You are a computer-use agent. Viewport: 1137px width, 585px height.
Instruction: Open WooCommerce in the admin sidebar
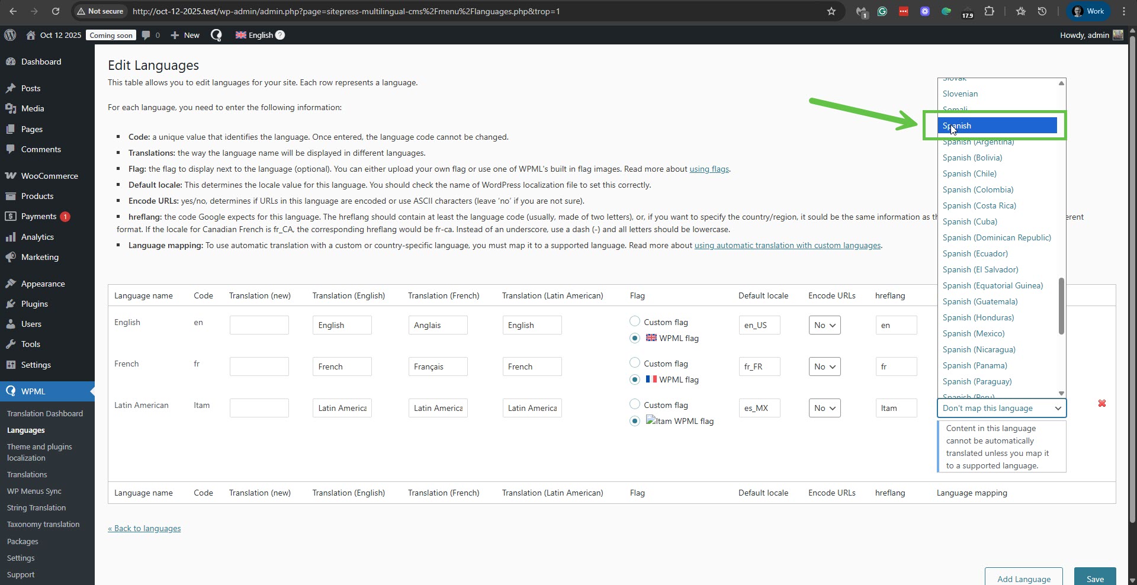[49, 176]
